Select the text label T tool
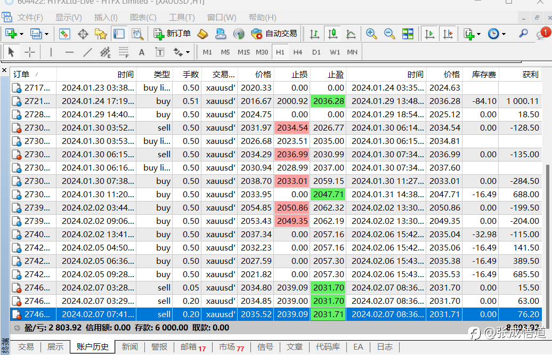552x355 pixels. tap(160, 52)
